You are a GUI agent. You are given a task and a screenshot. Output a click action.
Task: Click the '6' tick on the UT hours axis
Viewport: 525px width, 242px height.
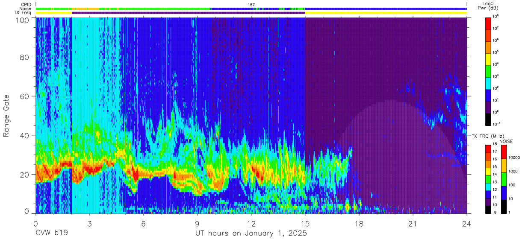tap(144, 223)
